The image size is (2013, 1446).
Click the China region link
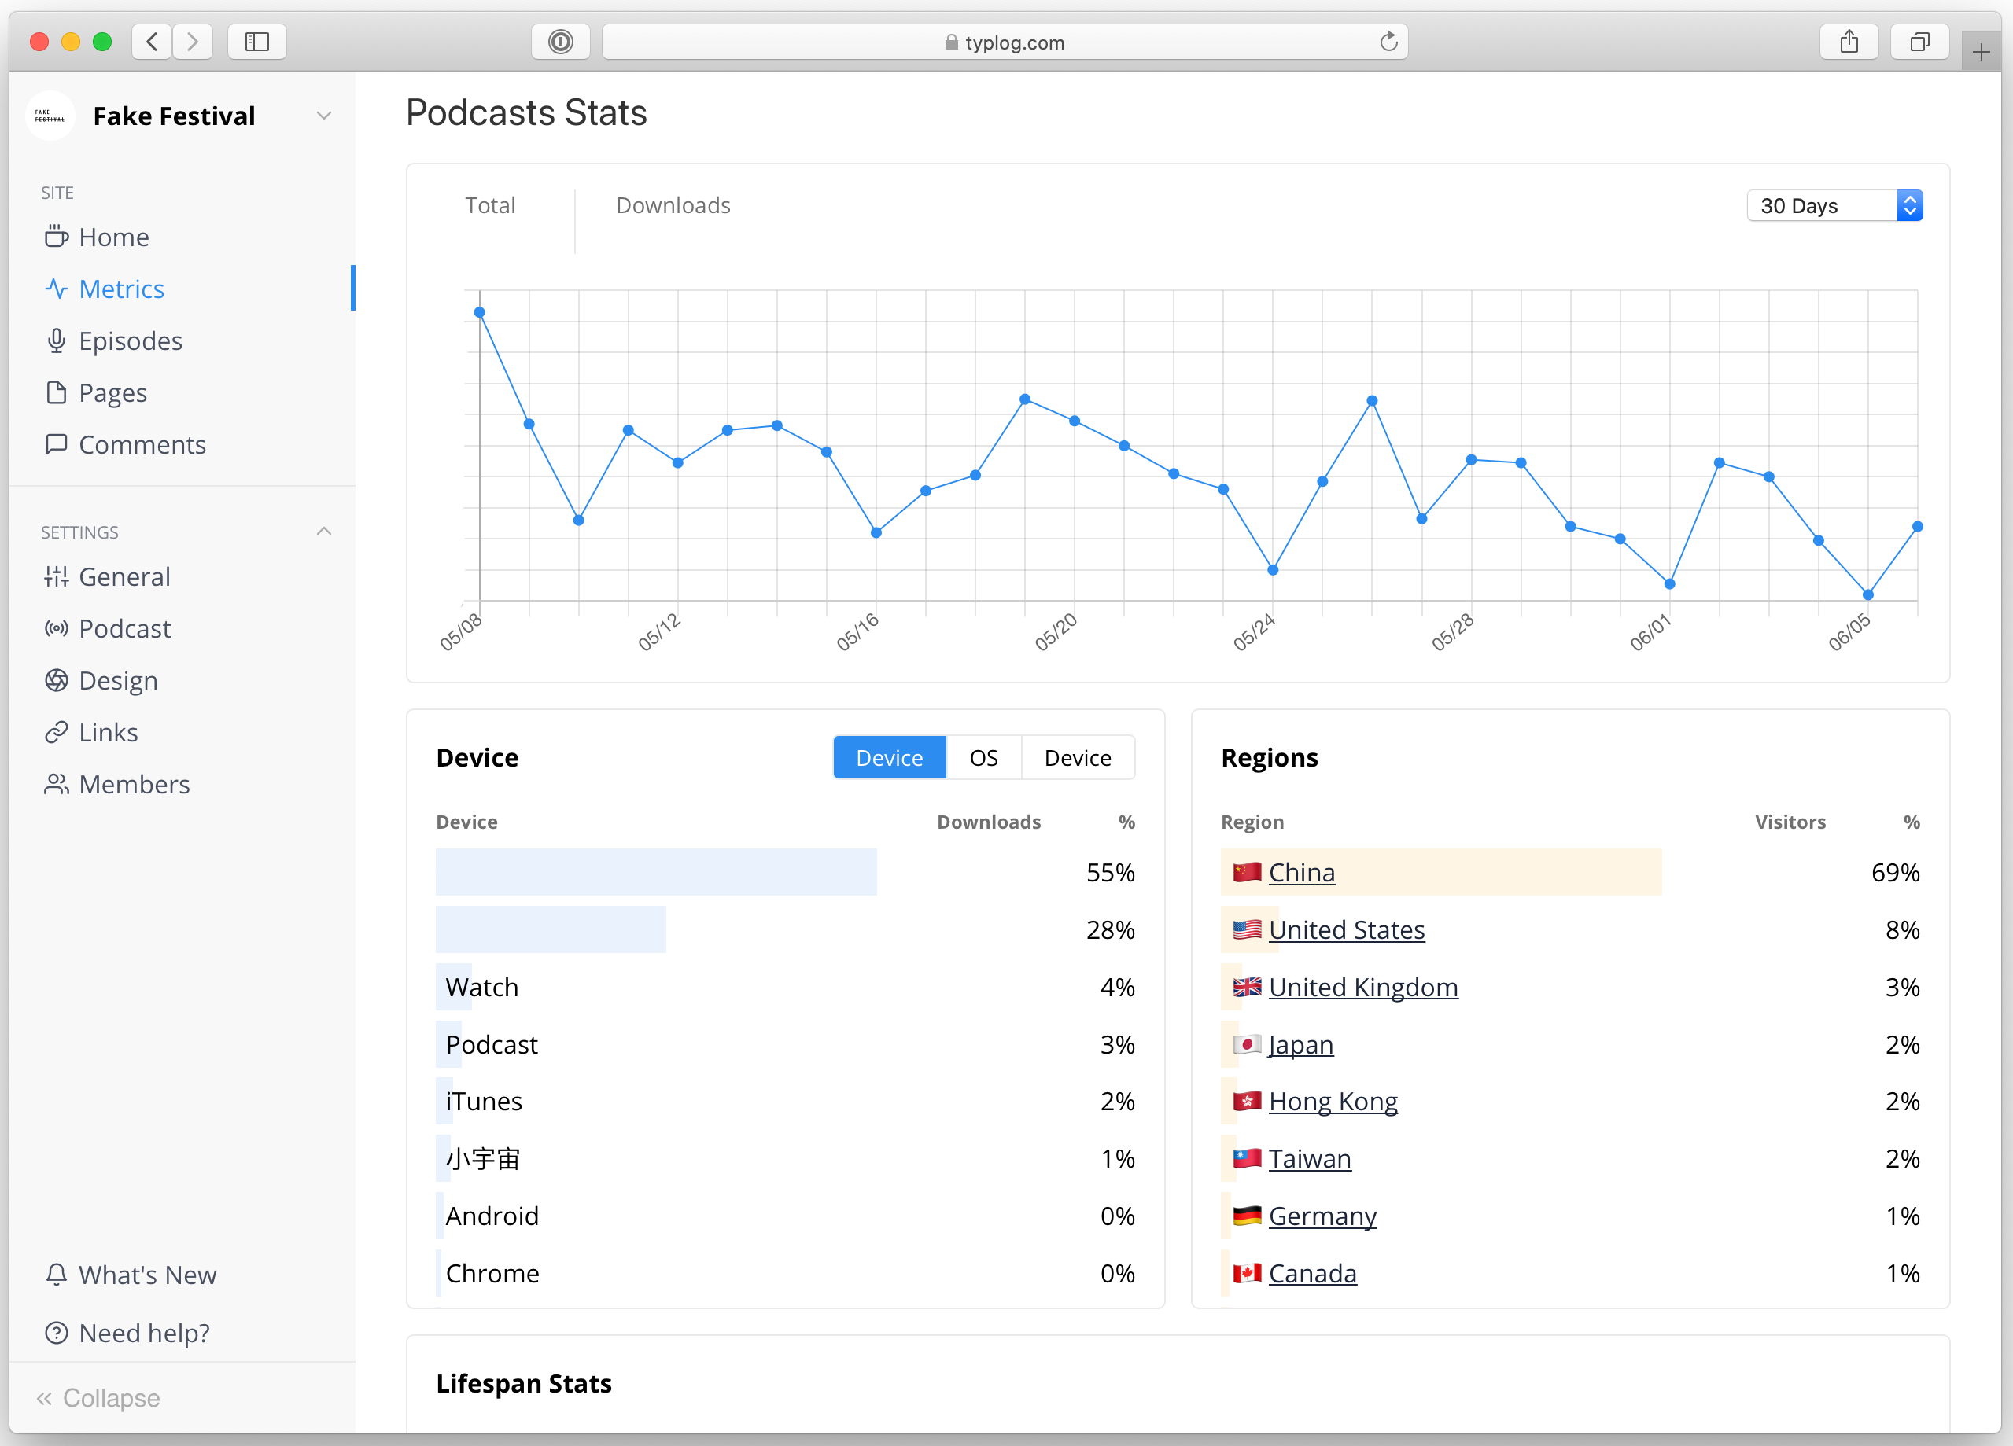1300,871
